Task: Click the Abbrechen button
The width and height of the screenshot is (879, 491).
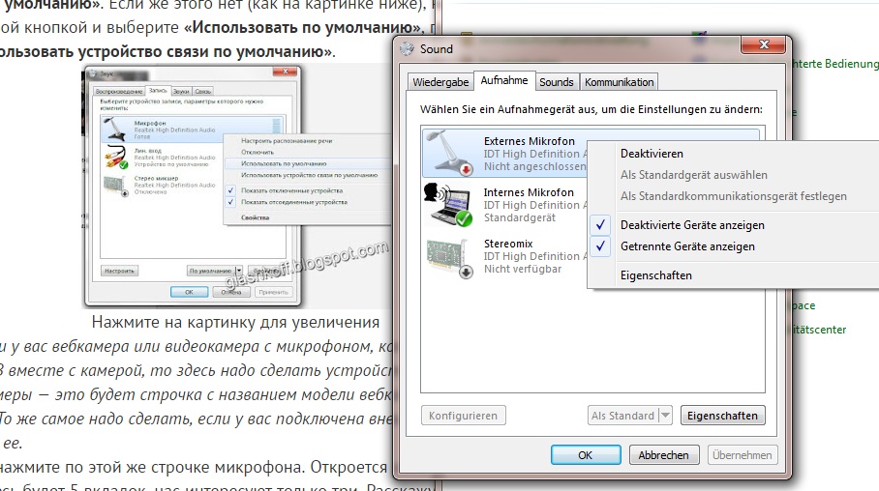Action: [664, 454]
